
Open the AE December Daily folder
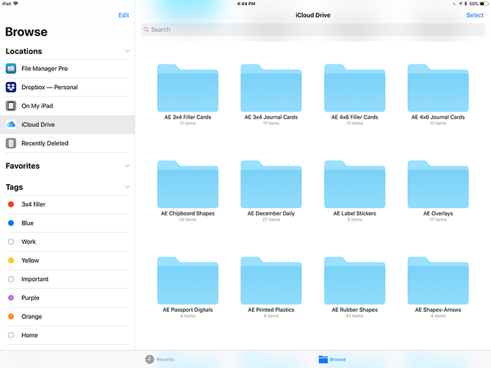(x=271, y=184)
